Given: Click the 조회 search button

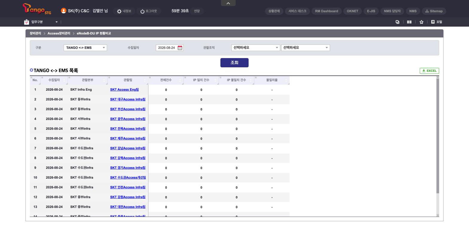Looking at the screenshot, I should 234,63.
